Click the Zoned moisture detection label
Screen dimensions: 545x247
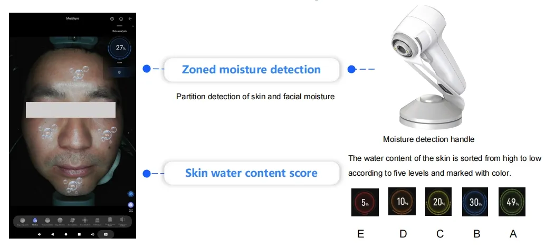[x=251, y=70]
